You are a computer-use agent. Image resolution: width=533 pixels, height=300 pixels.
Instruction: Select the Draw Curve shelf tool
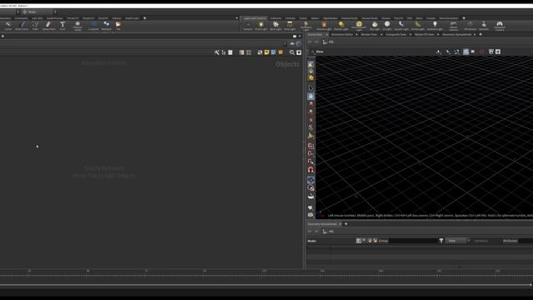coord(22,26)
